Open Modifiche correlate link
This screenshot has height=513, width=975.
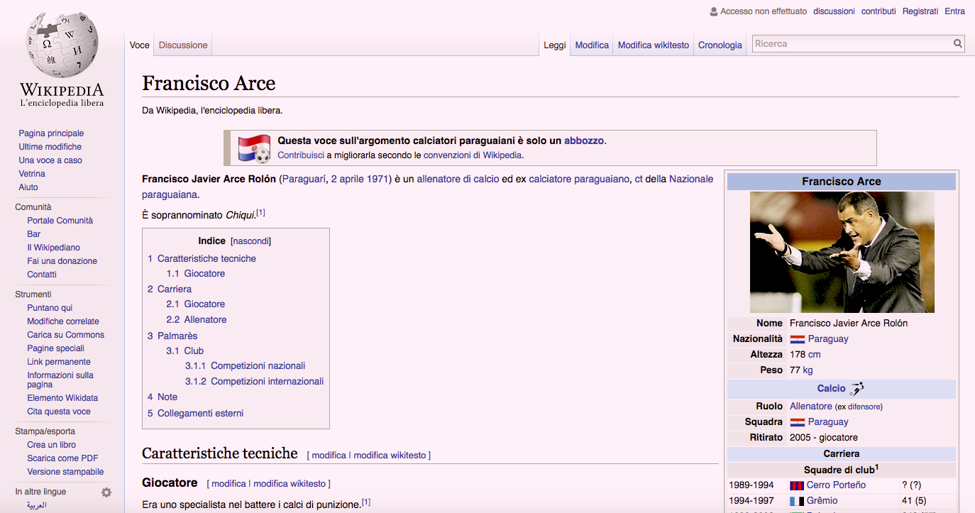63,321
